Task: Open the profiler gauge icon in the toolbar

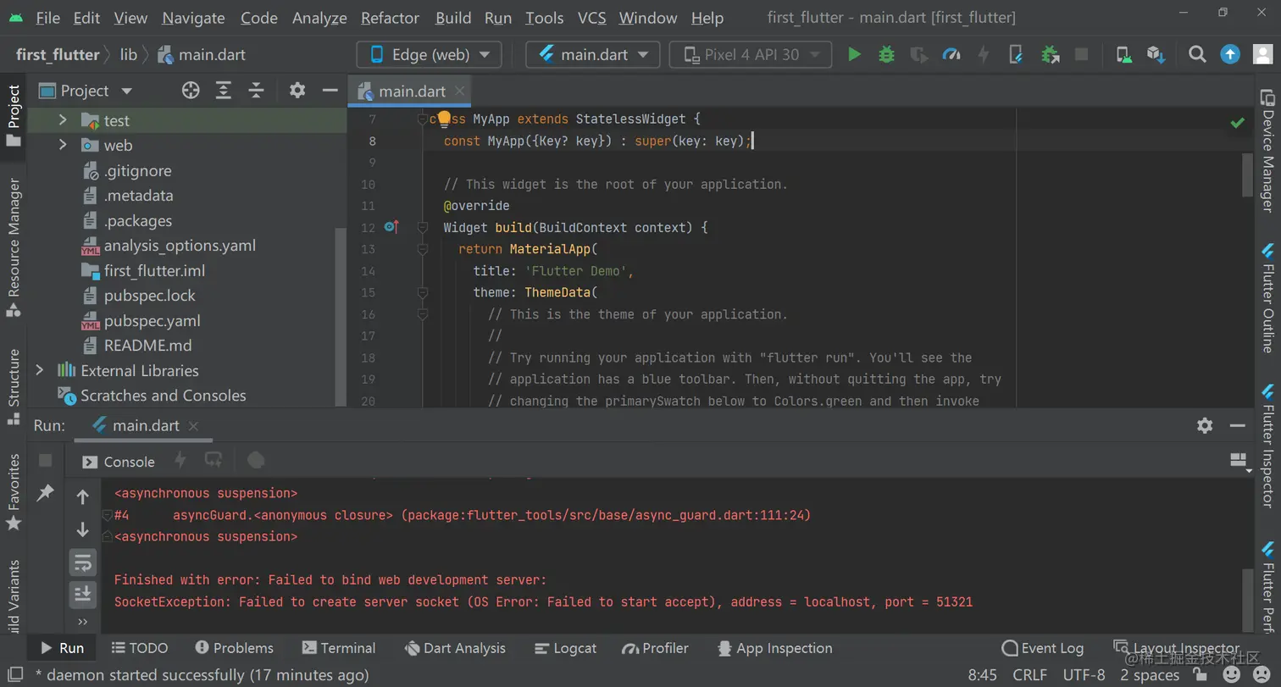Action: pos(951,55)
